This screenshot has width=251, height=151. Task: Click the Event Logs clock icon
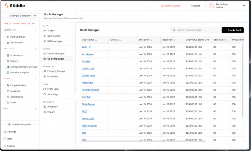(45, 89)
